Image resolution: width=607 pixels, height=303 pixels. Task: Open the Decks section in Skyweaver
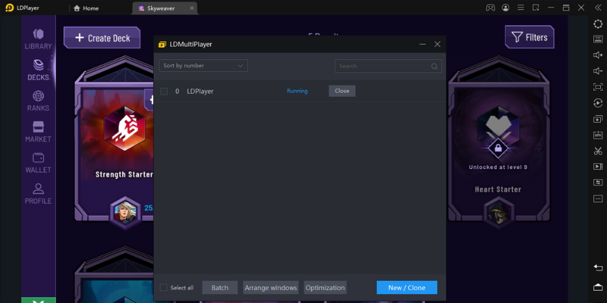[38, 70]
